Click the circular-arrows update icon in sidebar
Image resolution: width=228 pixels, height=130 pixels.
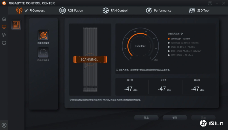pyautogui.click(x=4, y=43)
